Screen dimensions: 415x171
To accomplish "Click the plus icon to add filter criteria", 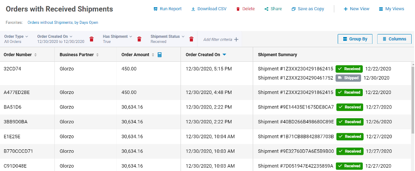I will 236,40.
